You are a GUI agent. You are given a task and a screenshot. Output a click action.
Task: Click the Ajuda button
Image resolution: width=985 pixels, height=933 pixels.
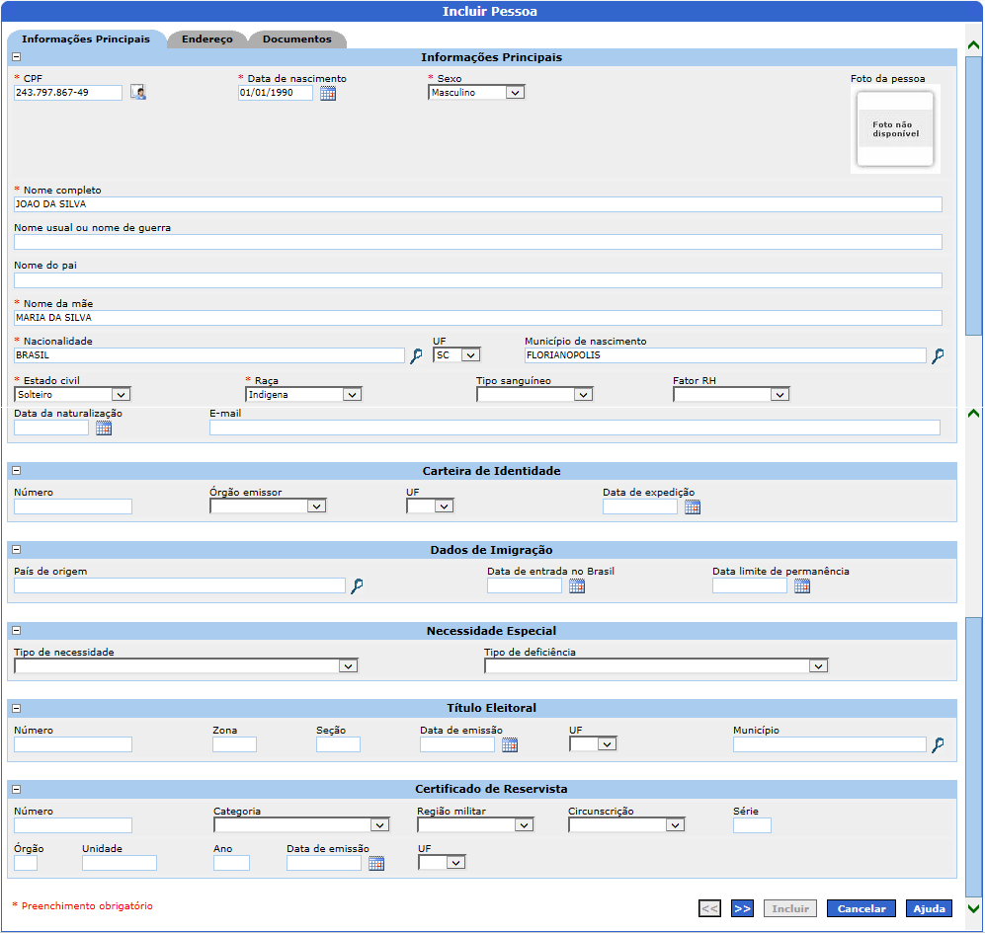pyautogui.click(x=929, y=908)
